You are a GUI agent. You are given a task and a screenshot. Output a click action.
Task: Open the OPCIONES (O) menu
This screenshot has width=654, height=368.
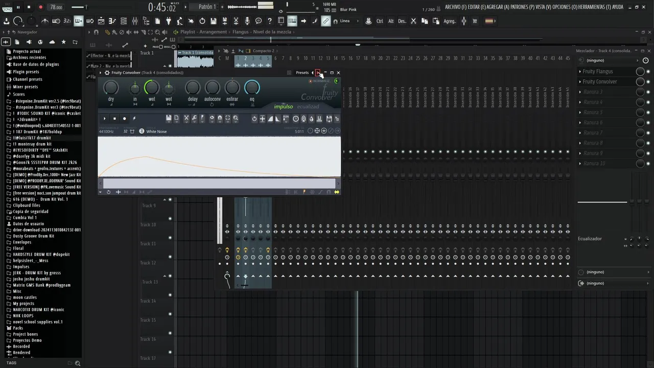565,7
